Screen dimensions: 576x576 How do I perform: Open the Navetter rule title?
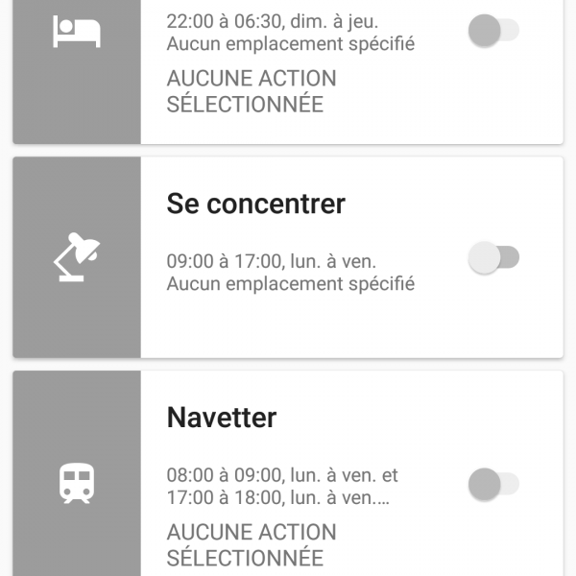(222, 418)
